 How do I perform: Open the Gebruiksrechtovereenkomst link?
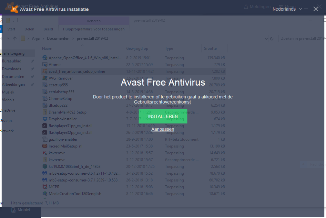click(x=162, y=102)
